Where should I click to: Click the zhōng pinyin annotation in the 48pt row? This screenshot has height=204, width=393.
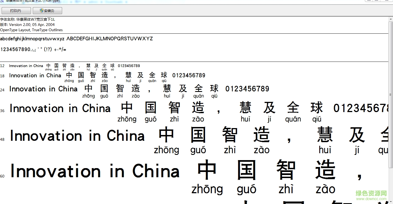click(167, 150)
